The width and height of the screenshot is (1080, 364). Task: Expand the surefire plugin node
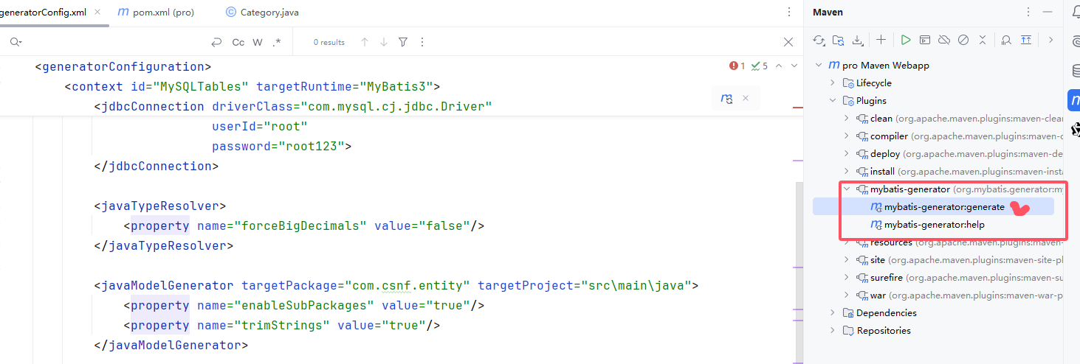coord(847,278)
